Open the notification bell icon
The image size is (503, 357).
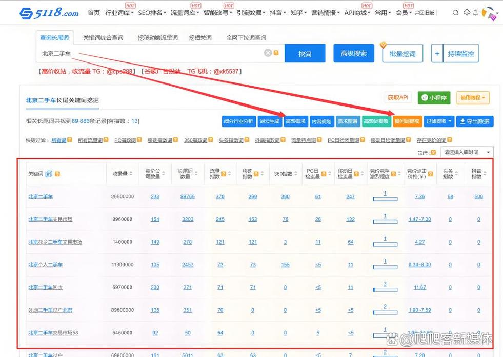475,12
